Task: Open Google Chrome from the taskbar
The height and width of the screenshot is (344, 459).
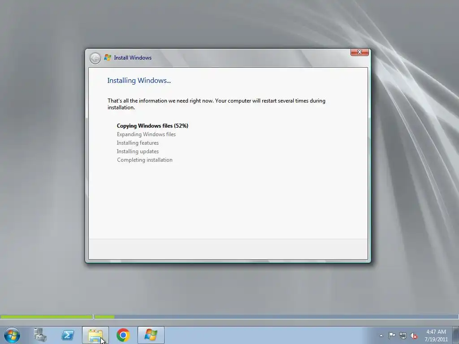Action: (x=123, y=335)
